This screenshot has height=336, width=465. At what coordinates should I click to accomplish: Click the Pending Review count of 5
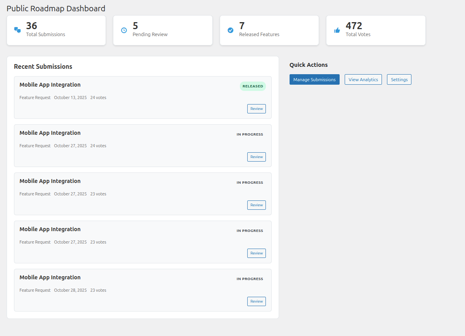(x=135, y=26)
